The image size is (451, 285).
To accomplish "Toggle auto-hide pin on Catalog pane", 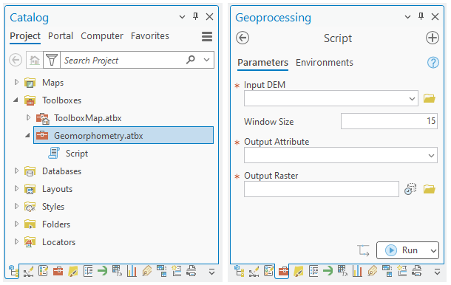I will pos(196,16).
